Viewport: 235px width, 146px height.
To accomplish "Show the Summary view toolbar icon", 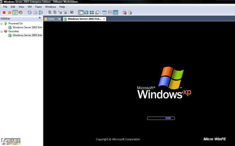I will coord(105,12).
